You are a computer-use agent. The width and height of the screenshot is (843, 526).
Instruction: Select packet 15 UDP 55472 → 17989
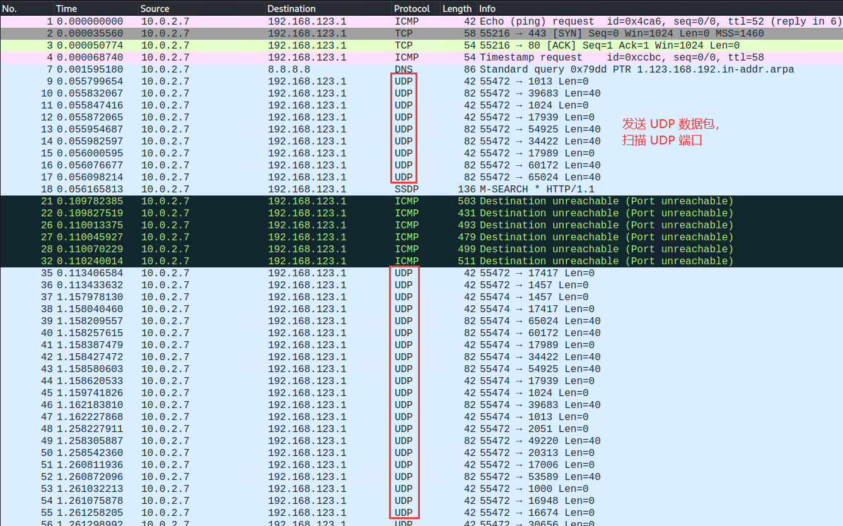(421, 153)
